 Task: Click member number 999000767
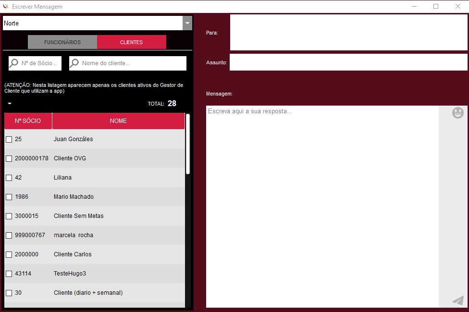(x=30, y=235)
